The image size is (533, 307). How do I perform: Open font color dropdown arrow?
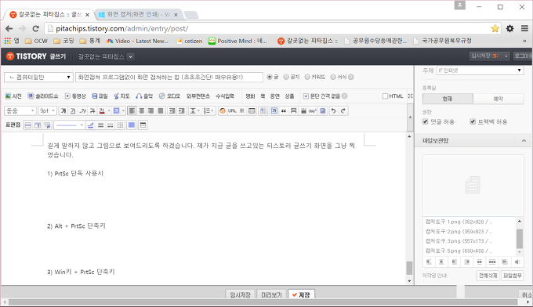(109, 110)
